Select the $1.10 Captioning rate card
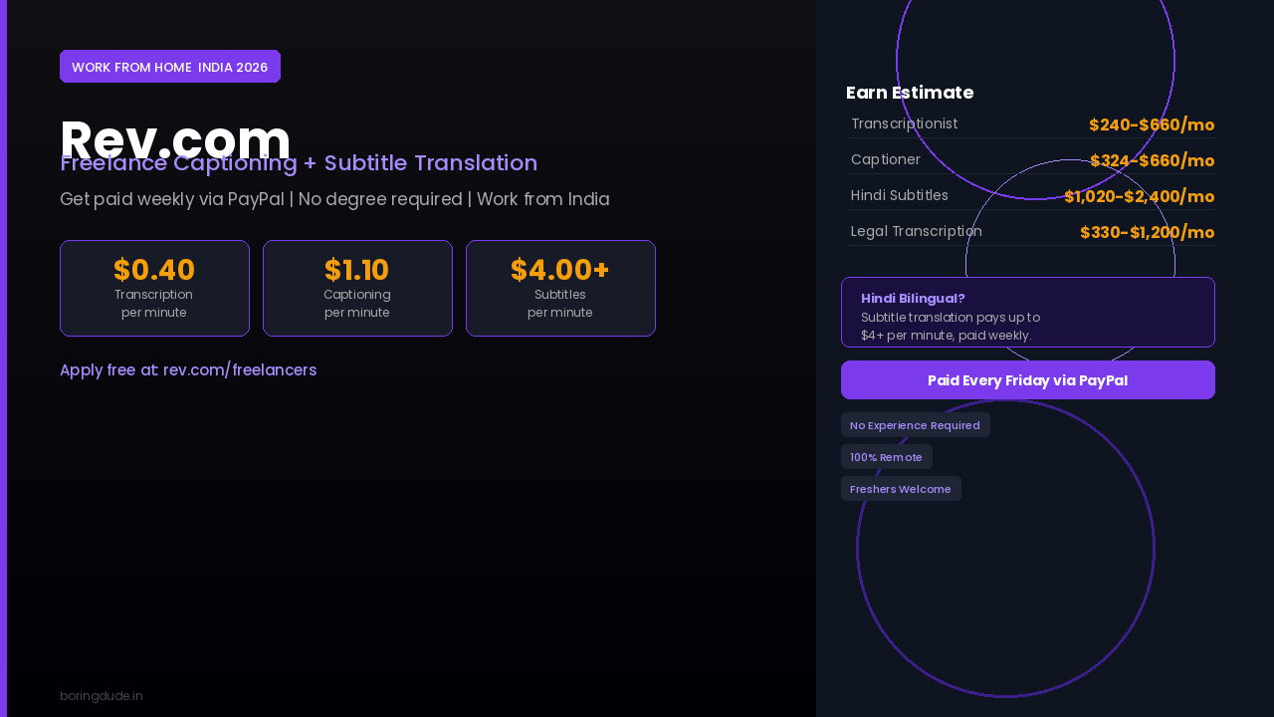This screenshot has height=717, width=1274. pos(357,288)
